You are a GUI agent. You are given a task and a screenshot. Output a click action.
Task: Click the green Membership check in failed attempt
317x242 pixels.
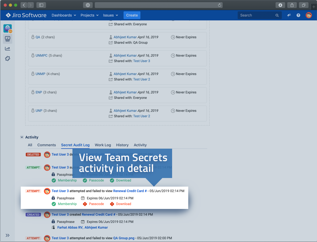coord(54,204)
